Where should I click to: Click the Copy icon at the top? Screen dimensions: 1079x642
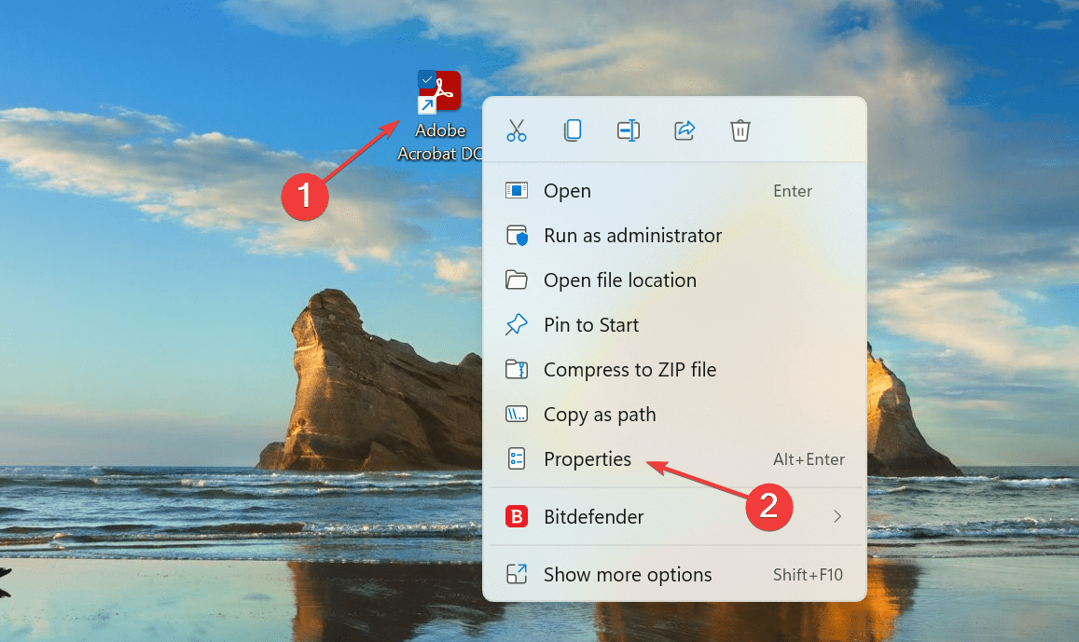pyautogui.click(x=573, y=130)
